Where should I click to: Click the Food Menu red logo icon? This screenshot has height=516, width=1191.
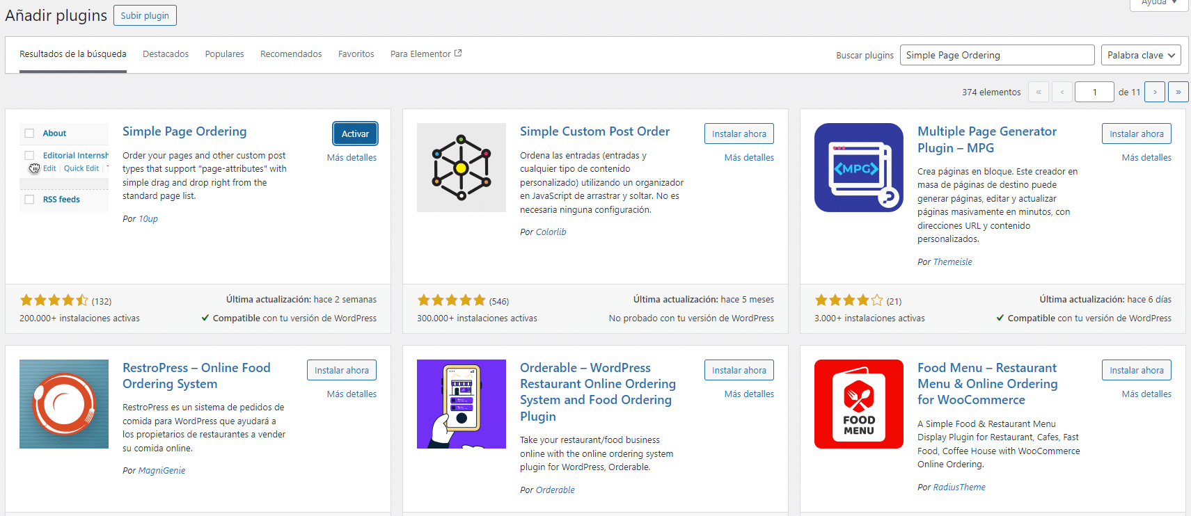[x=858, y=404]
